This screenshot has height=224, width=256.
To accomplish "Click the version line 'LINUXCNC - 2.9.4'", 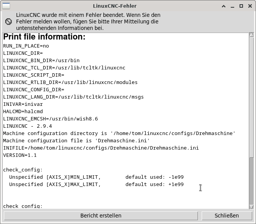I will point(28,126).
